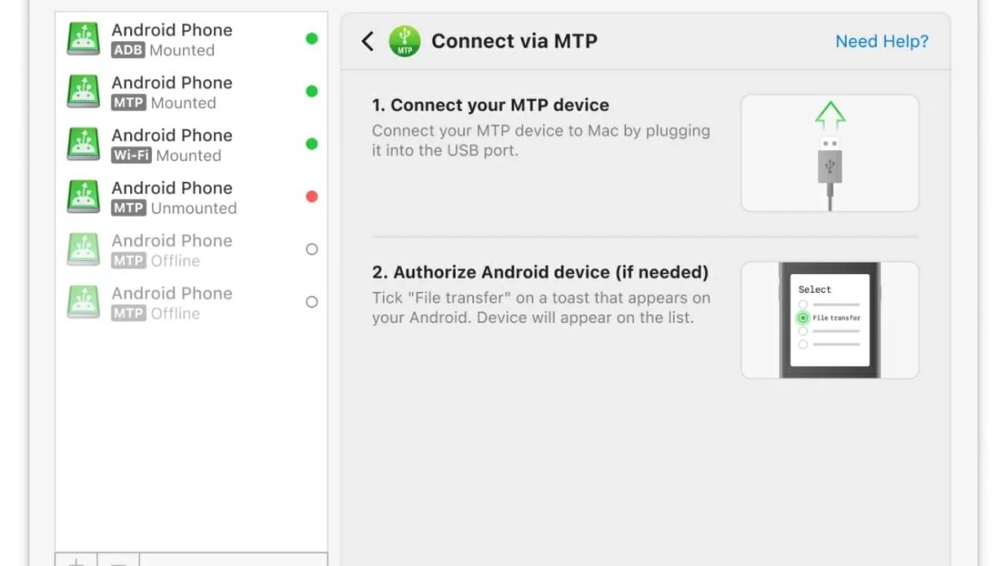Toggle green status dot of ADB phone

point(312,39)
